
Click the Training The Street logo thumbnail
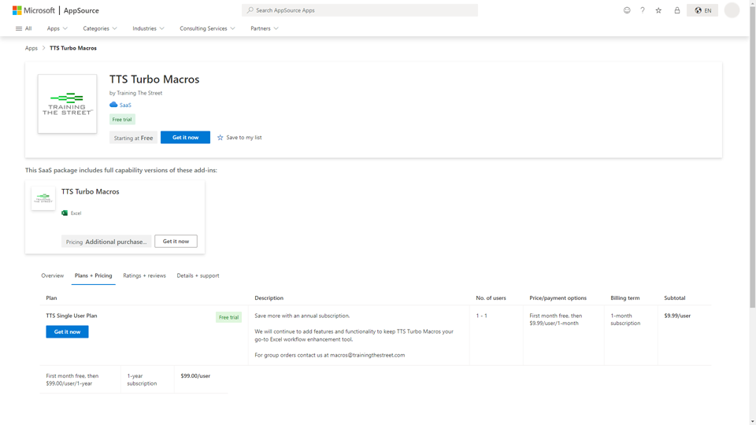pyautogui.click(x=67, y=104)
